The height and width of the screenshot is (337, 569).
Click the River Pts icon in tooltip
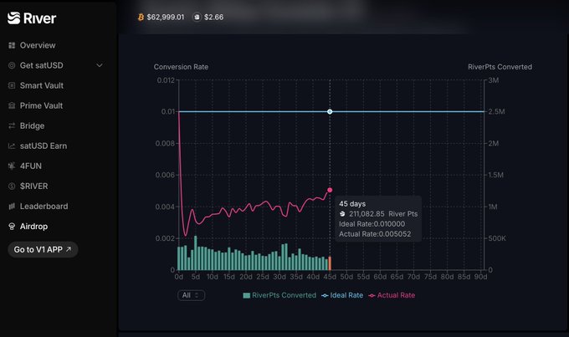pyautogui.click(x=342, y=214)
